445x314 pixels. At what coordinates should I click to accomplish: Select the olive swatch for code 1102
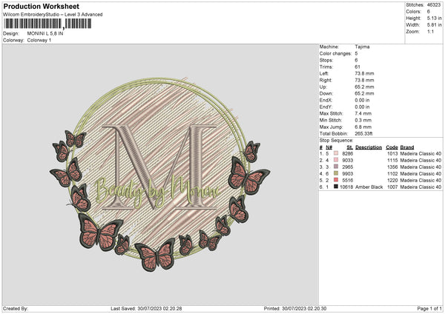pyautogui.click(x=336, y=173)
